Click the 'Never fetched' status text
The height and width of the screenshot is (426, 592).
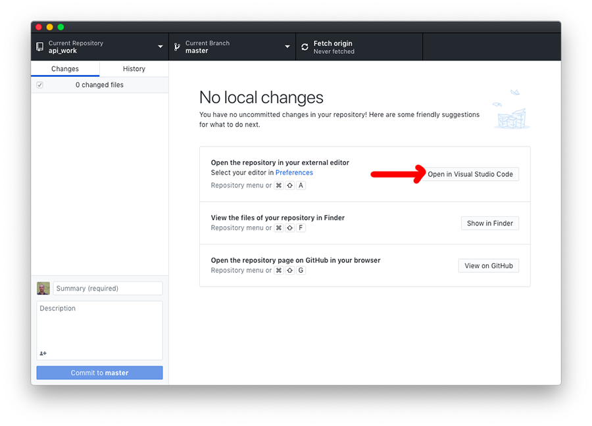(x=333, y=51)
